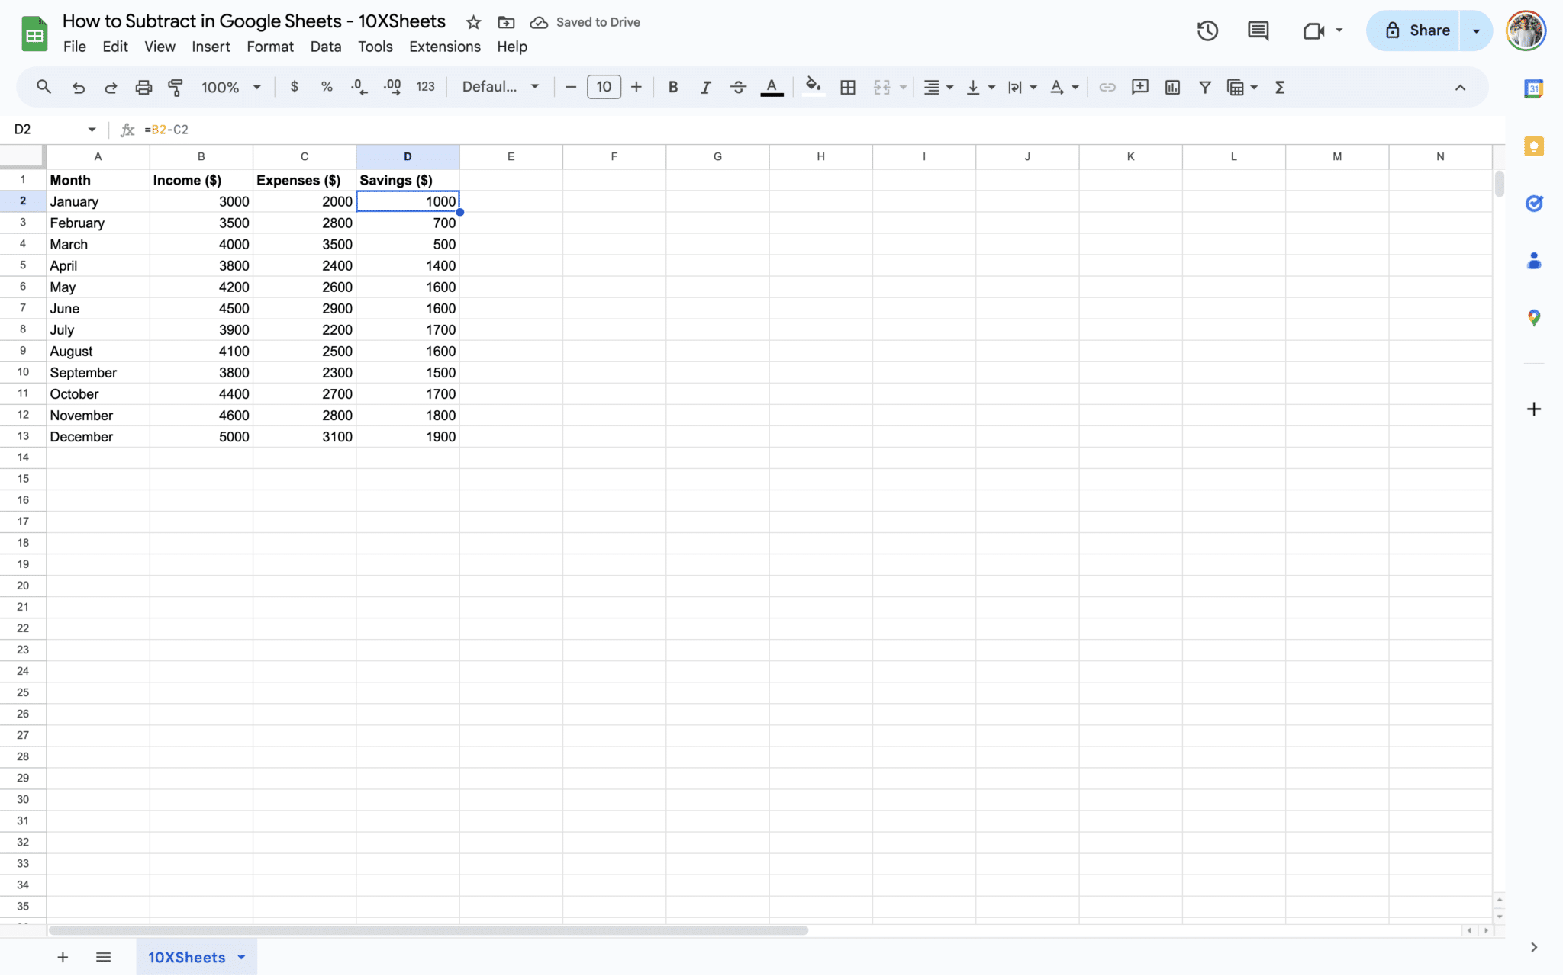Open version history clock icon
Viewport: 1563px width, 976px height.
[x=1207, y=30]
